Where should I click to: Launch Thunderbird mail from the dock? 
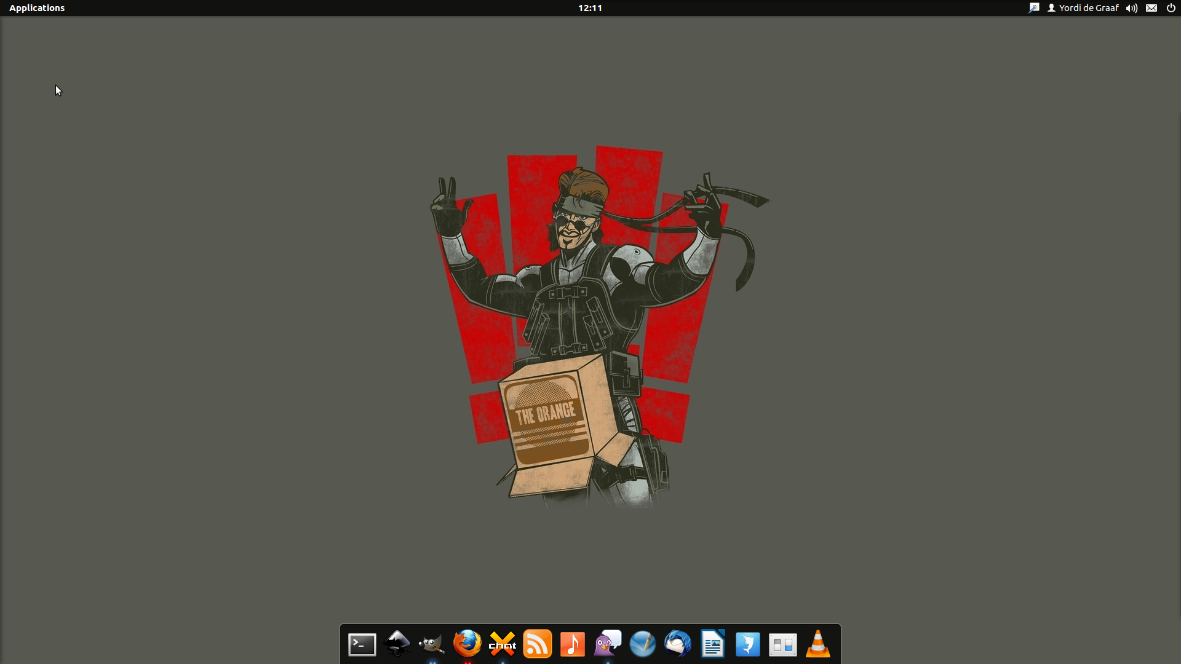[678, 644]
